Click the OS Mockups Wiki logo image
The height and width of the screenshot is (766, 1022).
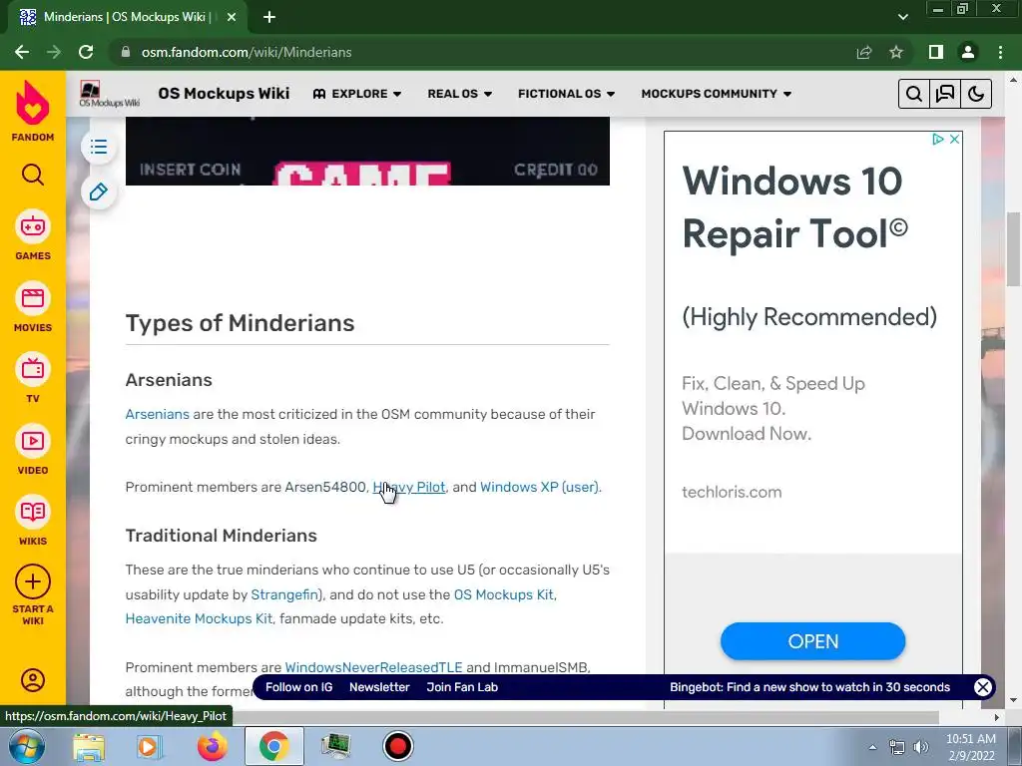[110, 94]
